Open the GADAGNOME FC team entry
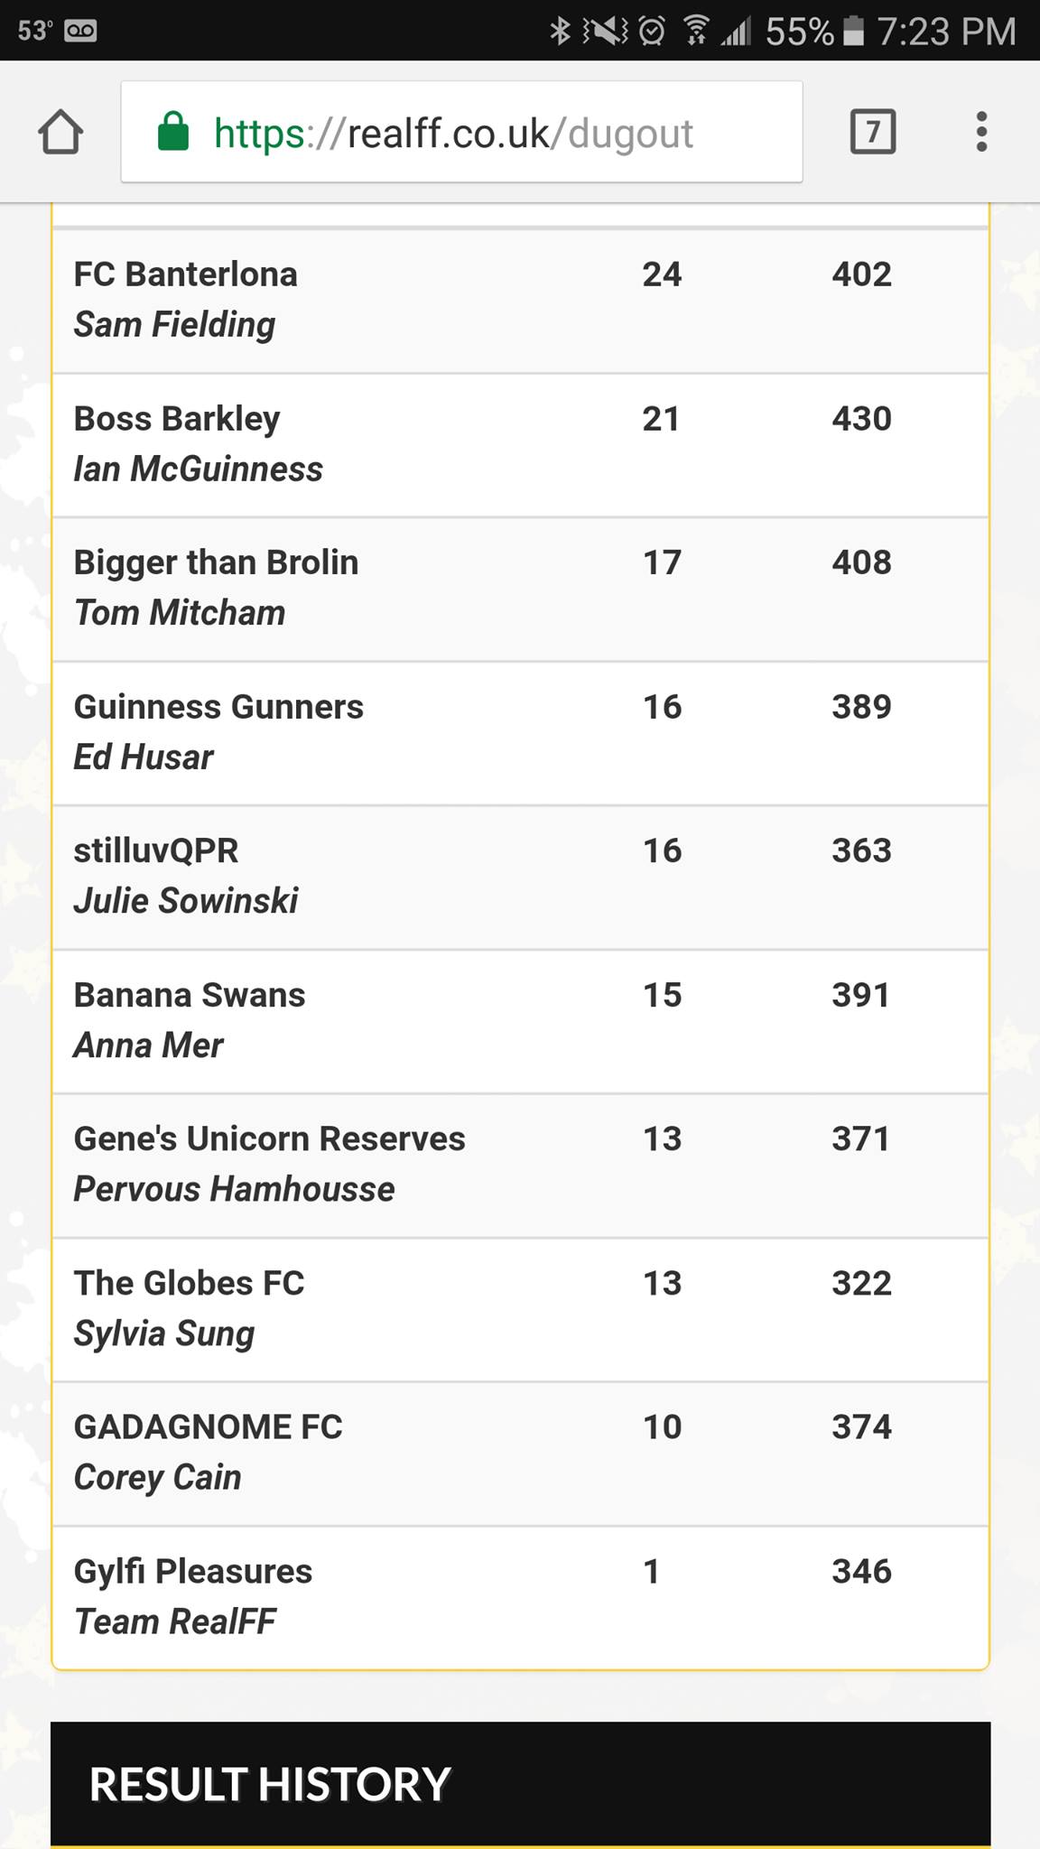Image resolution: width=1040 pixels, height=1849 pixels. [521, 1454]
